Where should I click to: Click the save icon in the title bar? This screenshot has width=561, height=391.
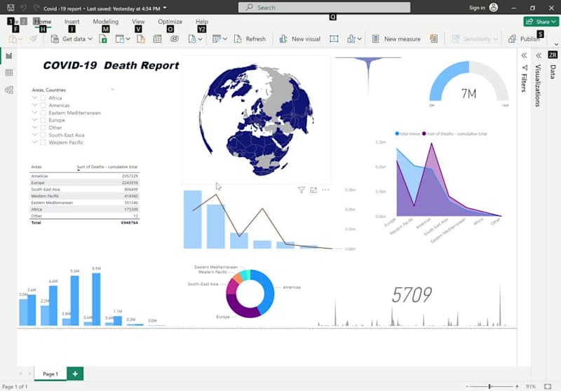click(11, 8)
